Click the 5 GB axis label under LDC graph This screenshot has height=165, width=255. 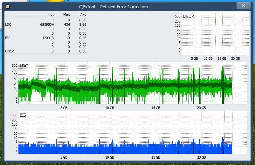[64, 108]
